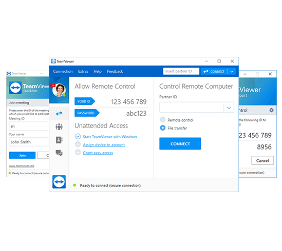Click the large blue CONNECT button
The width and height of the screenshot is (282, 251).
point(180,144)
